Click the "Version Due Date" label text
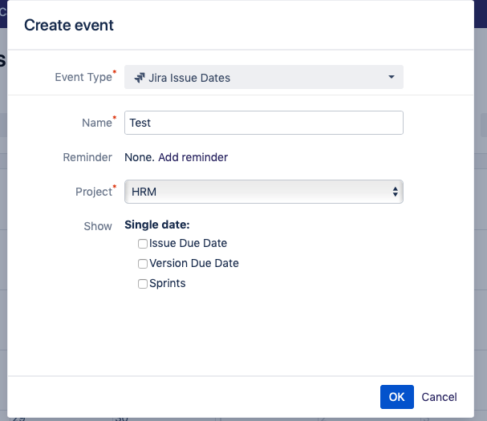The width and height of the screenshot is (487, 421). click(194, 263)
